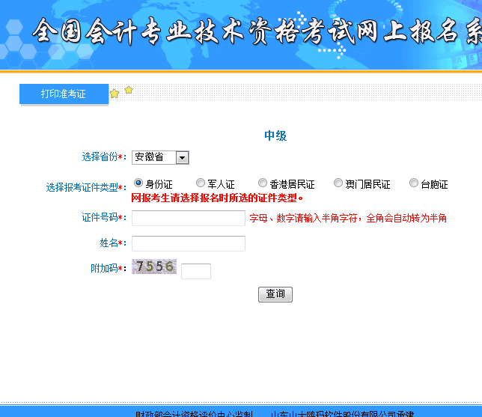Image resolution: width=482 pixels, height=417 pixels.
Task: Click the red half-width character hint text
Action: 348,218
